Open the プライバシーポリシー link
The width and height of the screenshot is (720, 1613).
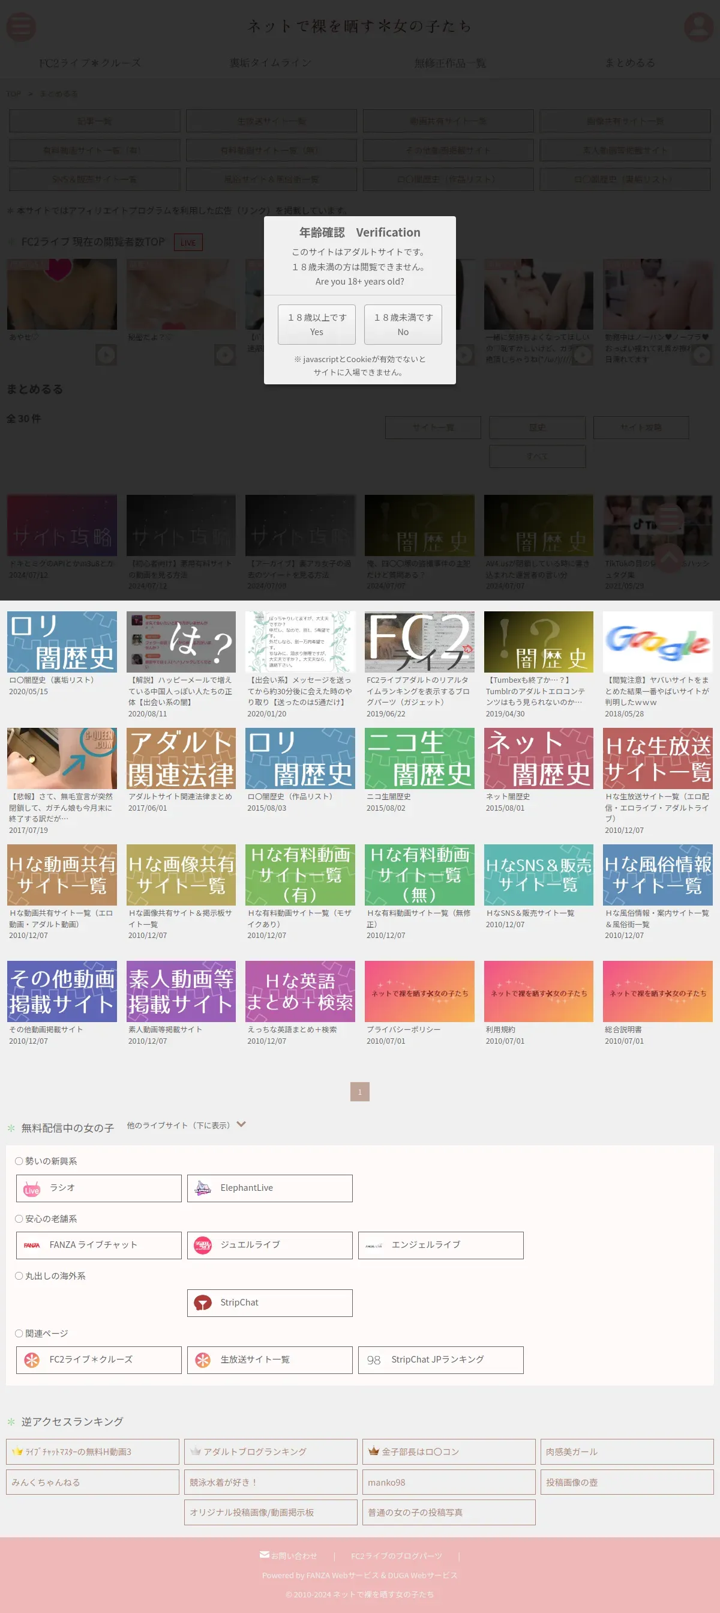point(403,1029)
